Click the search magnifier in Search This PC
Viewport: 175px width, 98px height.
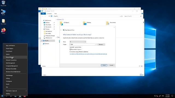coord(141,16)
